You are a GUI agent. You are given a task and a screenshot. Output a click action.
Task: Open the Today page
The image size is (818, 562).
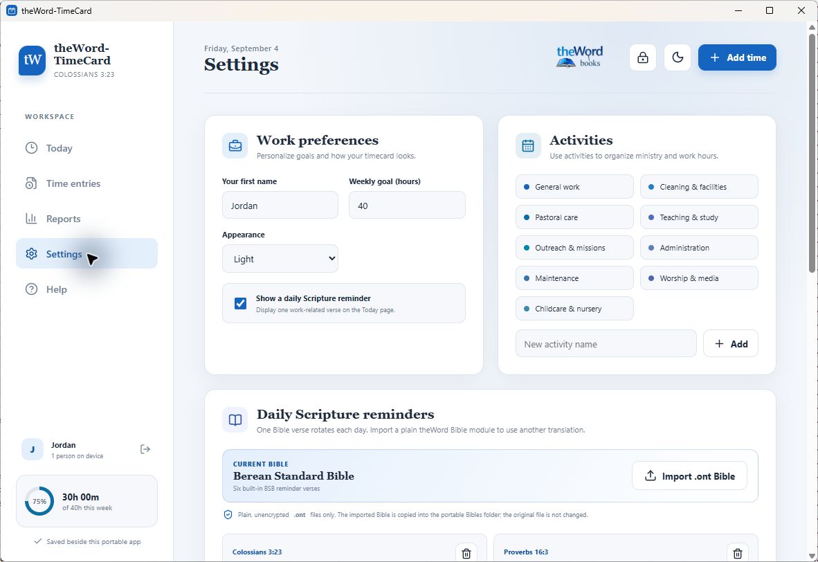(87, 148)
